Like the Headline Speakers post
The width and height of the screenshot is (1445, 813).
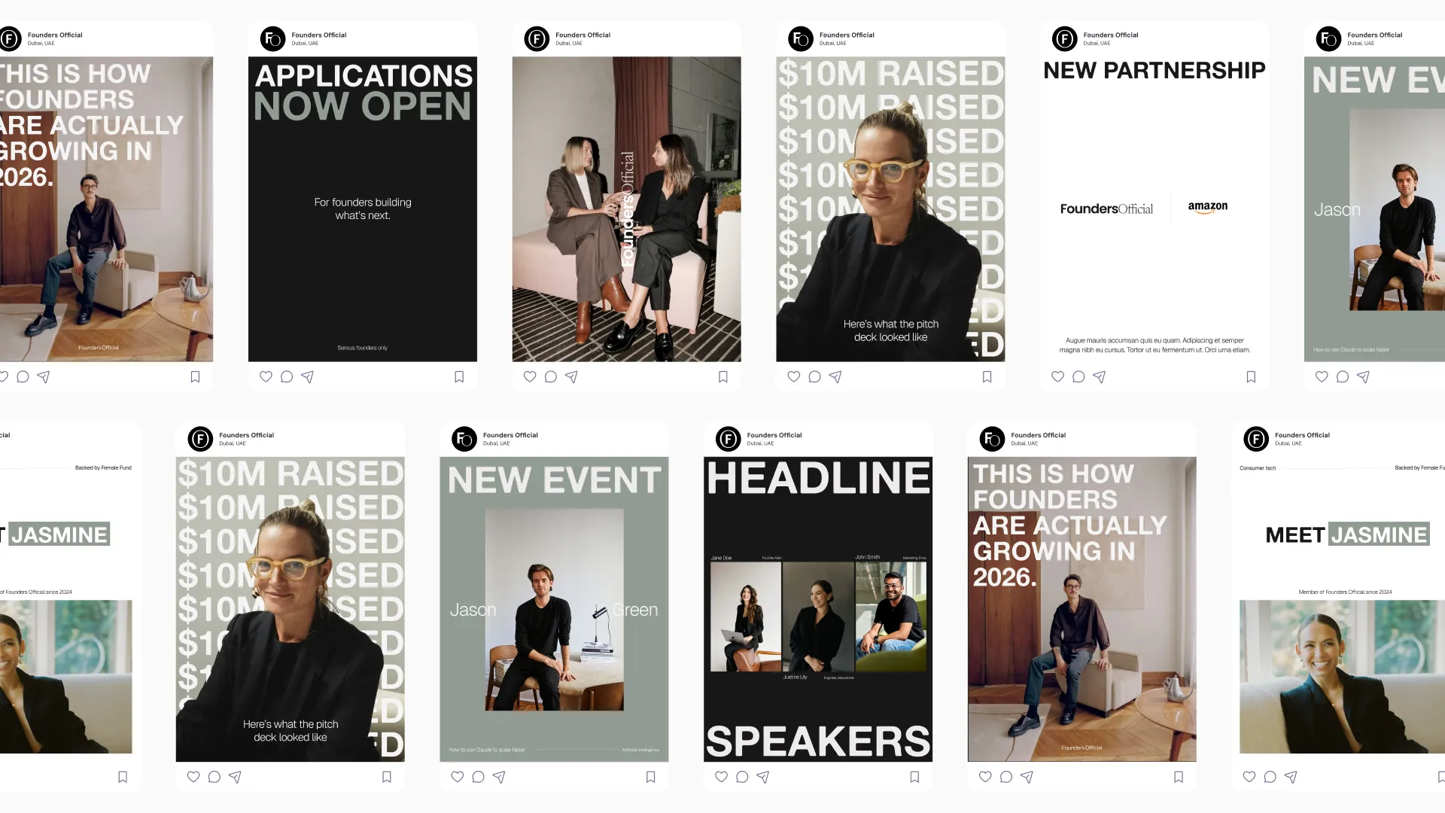coord(721,777)
